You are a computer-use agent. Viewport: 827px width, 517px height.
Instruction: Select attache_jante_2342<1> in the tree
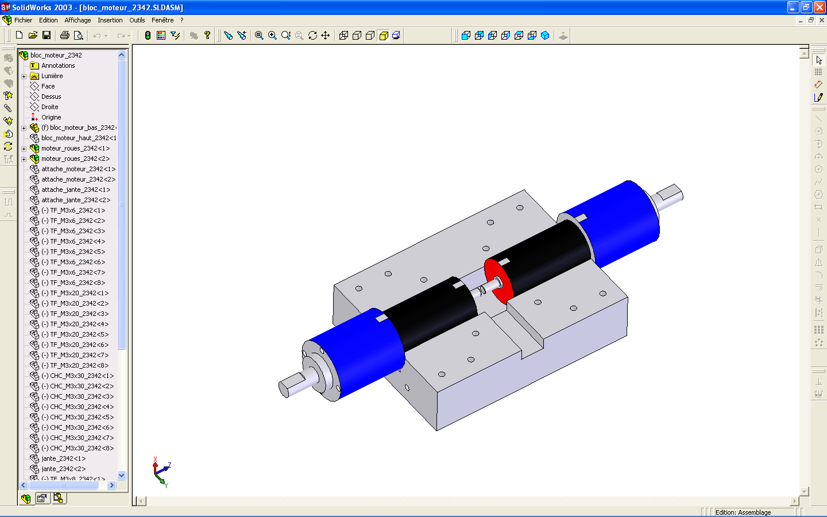(75, 190)
